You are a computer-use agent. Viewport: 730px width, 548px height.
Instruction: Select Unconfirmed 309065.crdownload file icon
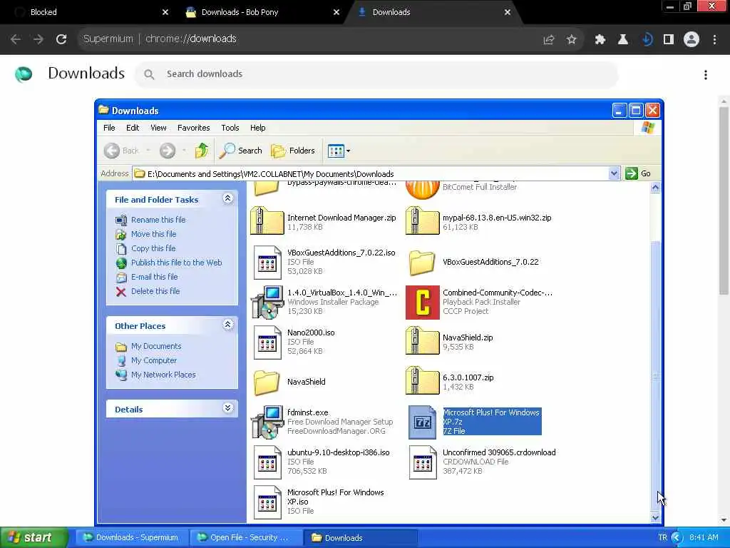point(422,462)
